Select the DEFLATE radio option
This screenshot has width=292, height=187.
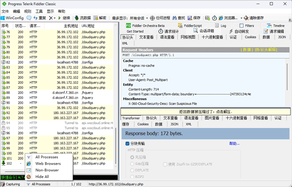coord(132,170)
